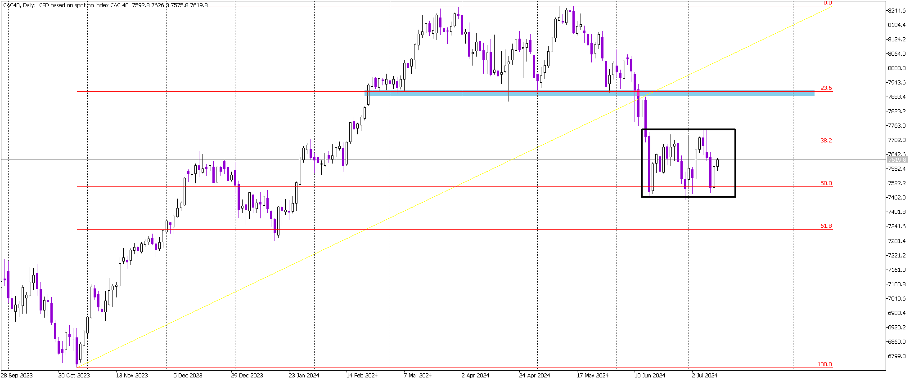Click the 7823.2 price axis label

click(897, 111)
